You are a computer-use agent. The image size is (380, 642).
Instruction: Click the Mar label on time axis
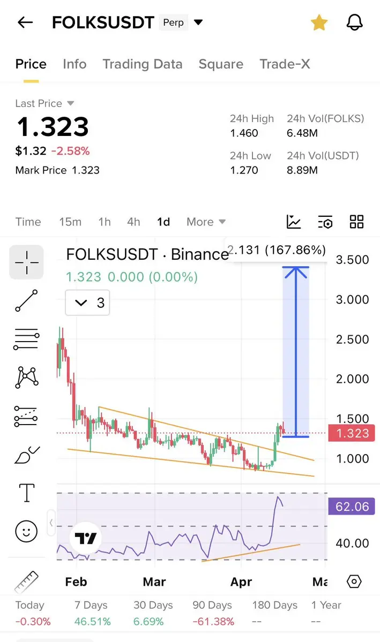[x=154, y=582]
